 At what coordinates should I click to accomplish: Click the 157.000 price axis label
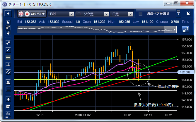[x=187, y=39]
